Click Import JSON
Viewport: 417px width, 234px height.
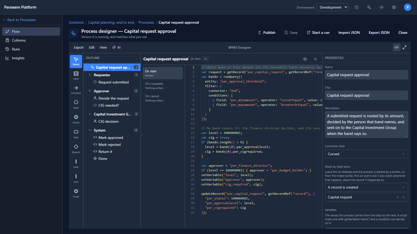coord(349,32)
